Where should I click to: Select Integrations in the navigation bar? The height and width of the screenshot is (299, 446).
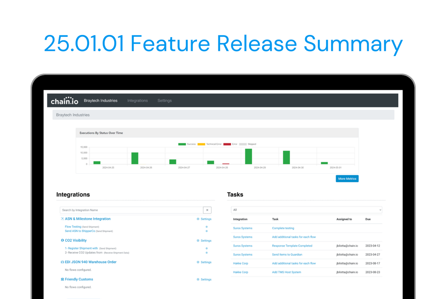tap(138, 100)
